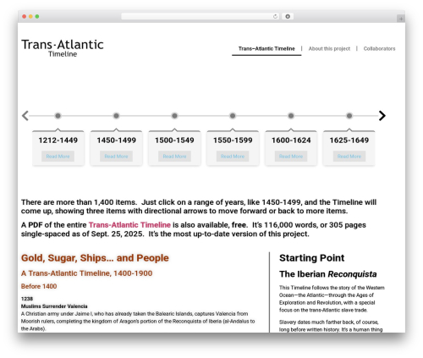
Task: Click 'Muslims Surrender Valencia' entry title
Action: 54,306
